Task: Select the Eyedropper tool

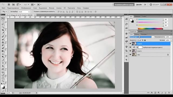Action: point(3,33)
